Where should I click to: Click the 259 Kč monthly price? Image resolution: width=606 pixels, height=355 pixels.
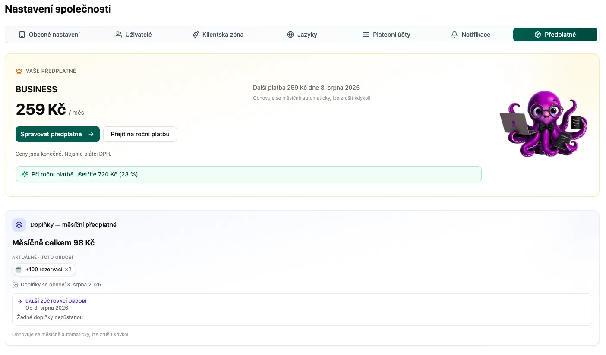[41, 109]
